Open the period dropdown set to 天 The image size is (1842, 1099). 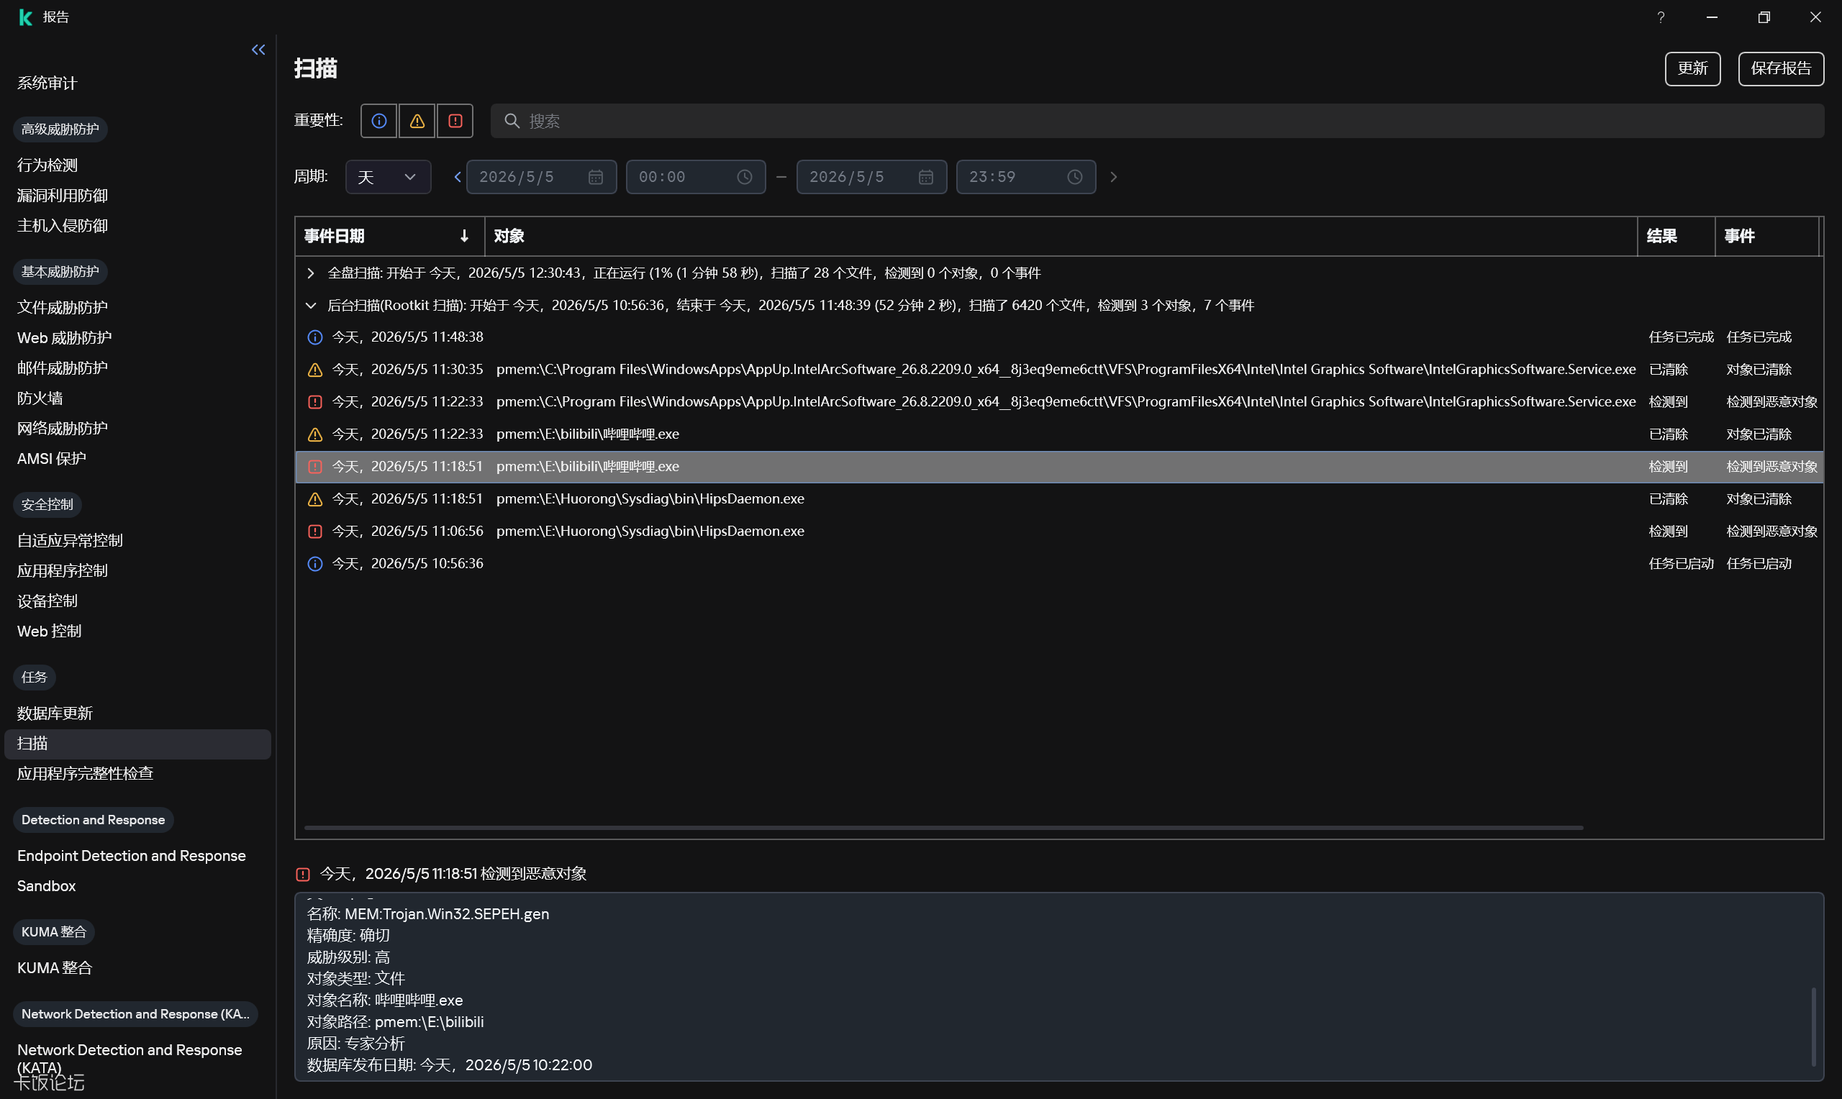pyautogui.click(x=388, y=177)
